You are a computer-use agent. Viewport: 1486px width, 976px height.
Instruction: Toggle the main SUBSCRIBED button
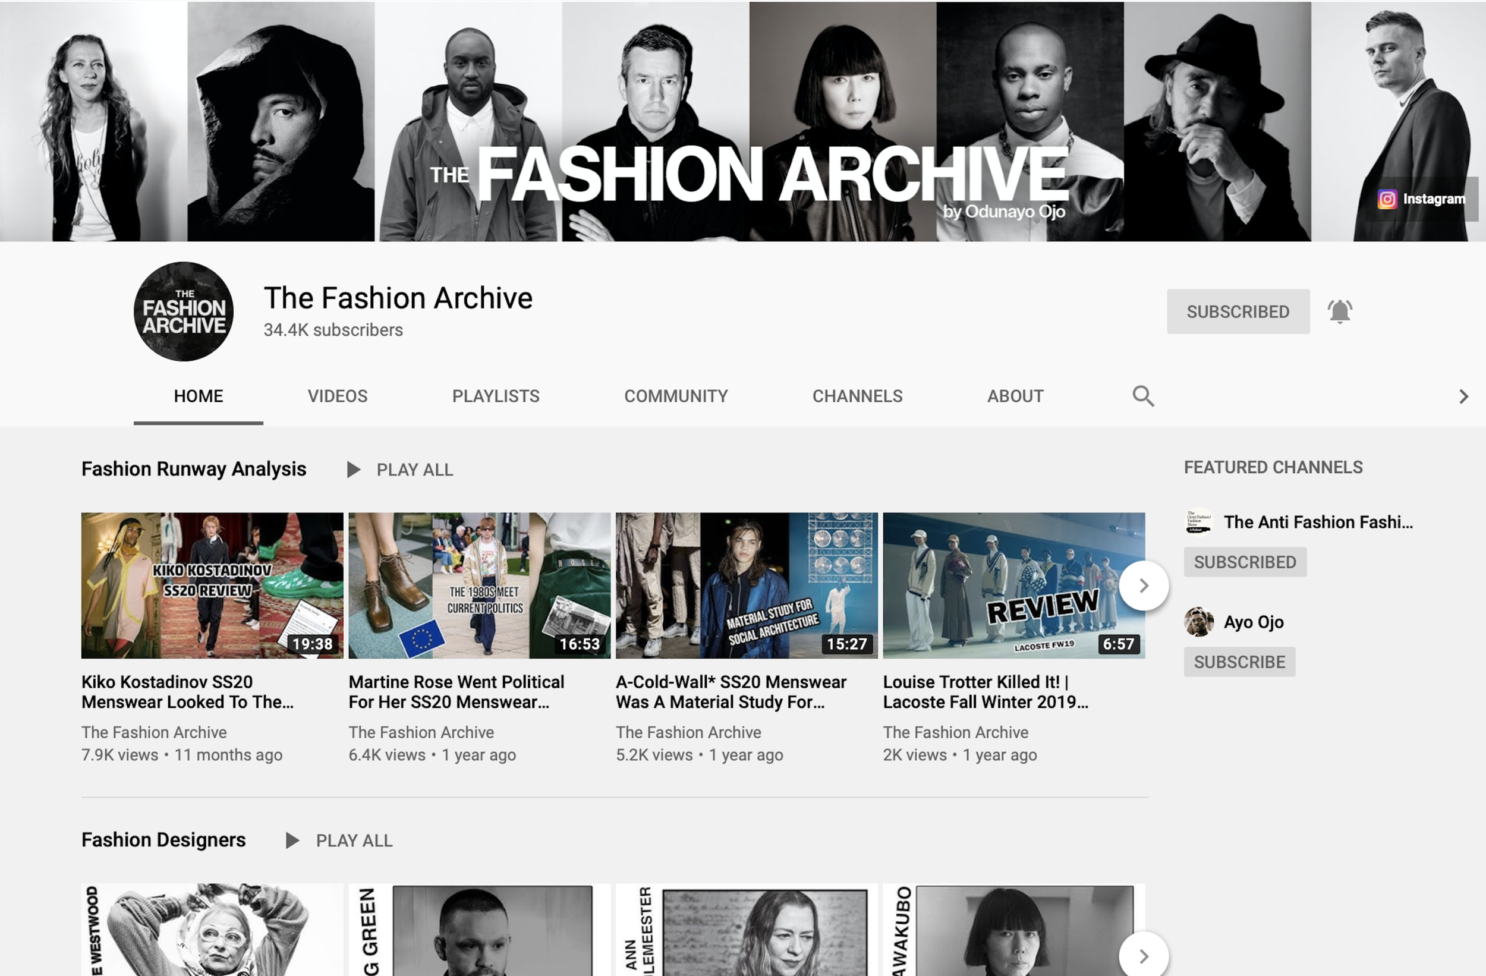pyautogui.click(x=1238, y=311)
